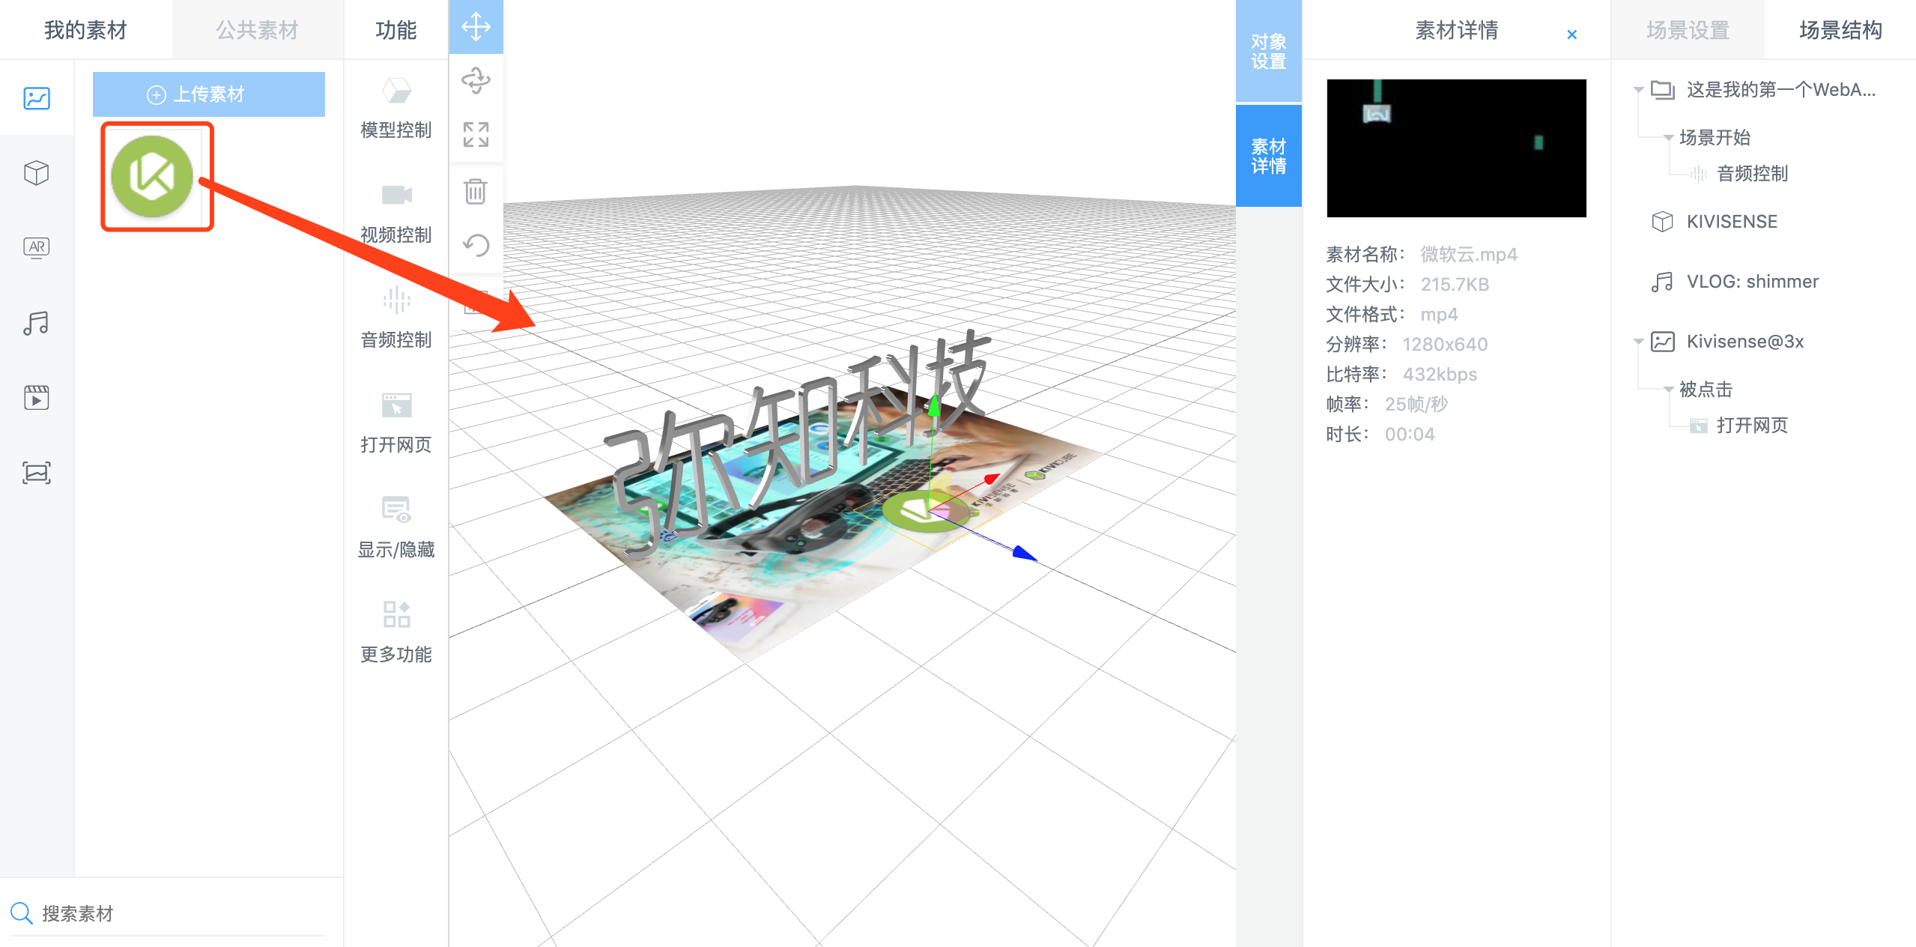Image resolution: width=1916 pixels, height=947 pixels.
Task: Select the green Kivisense logo thumbnail
Action: [153, 177]
